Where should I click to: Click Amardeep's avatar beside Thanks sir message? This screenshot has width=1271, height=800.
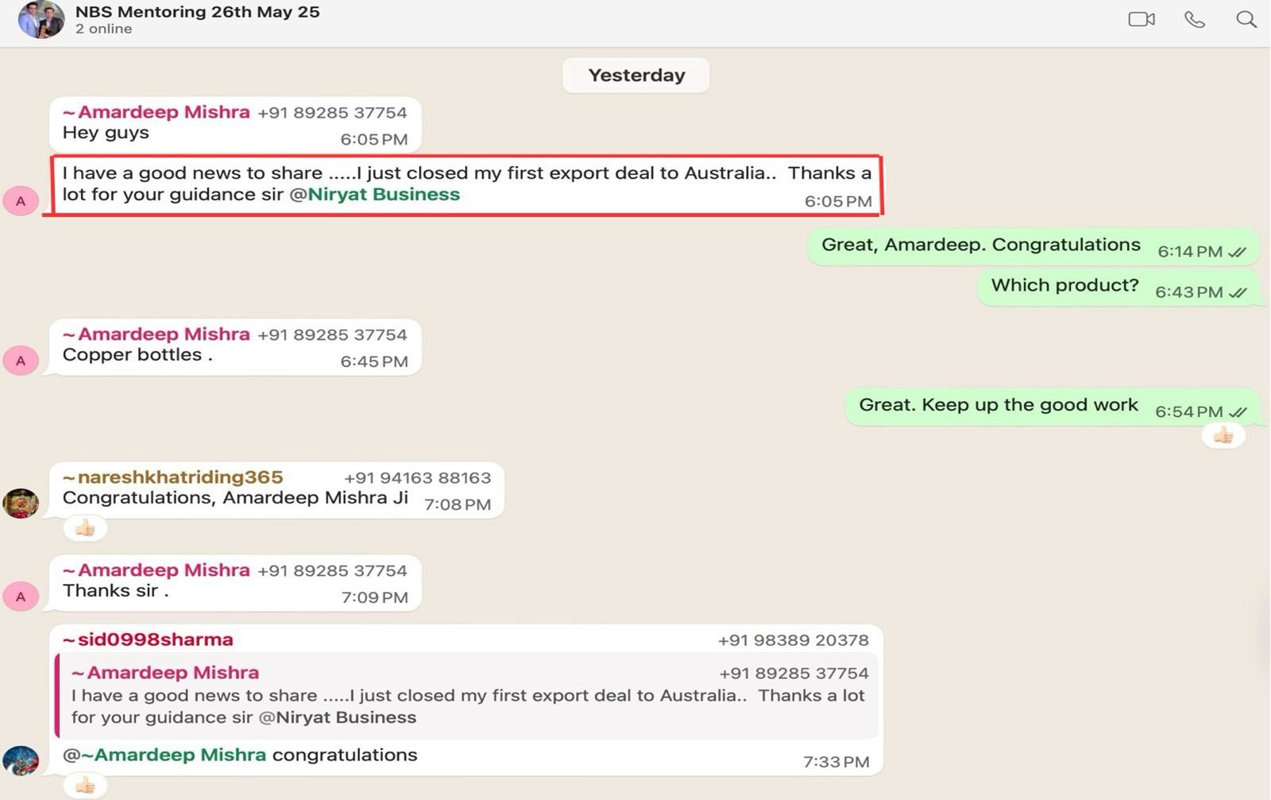21,597
